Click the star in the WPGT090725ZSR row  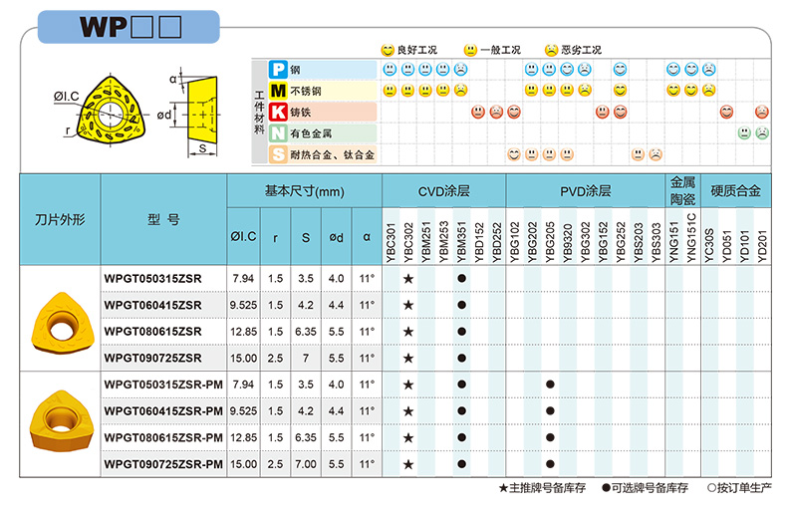point(408,359)
